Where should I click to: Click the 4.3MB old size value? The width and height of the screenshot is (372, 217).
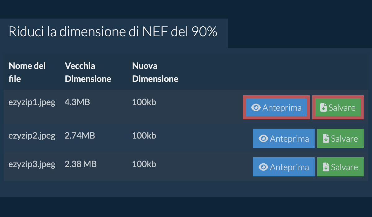77,102
